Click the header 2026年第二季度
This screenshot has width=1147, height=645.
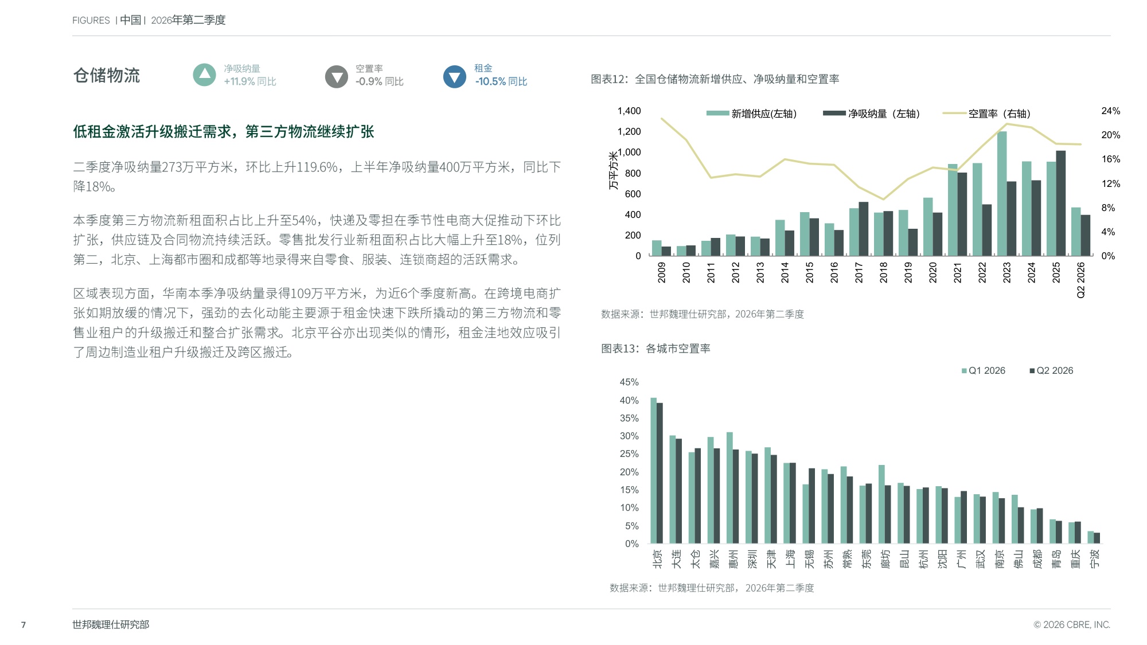click(x=188, y=20)
